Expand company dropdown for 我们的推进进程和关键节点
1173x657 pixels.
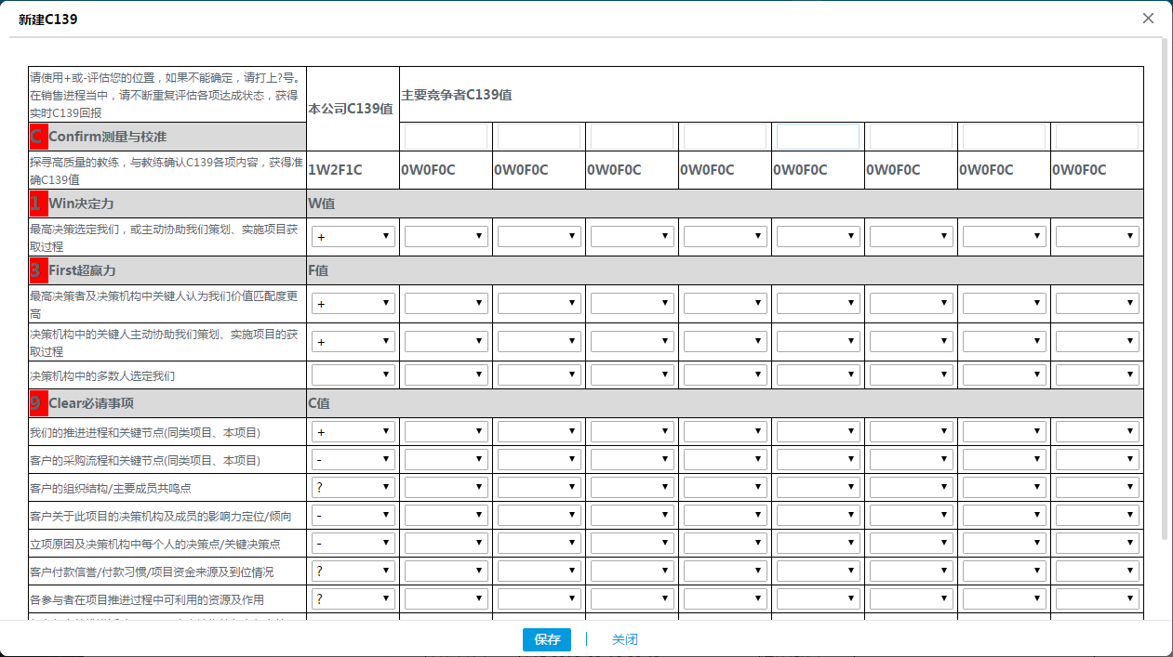click(x=353, y=432)
